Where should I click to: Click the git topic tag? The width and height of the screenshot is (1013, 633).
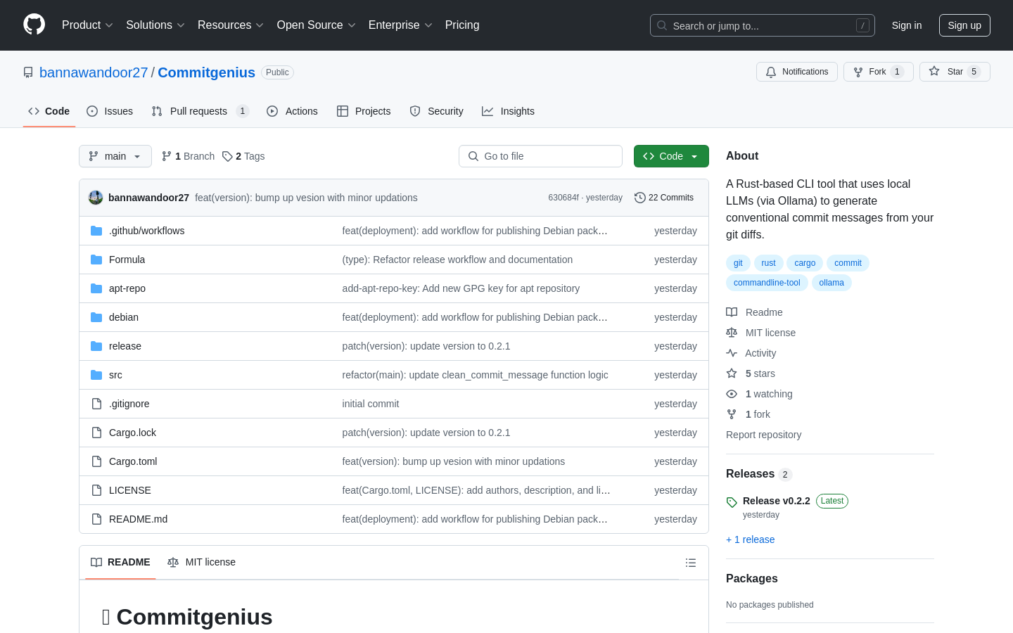click(738, 263)
